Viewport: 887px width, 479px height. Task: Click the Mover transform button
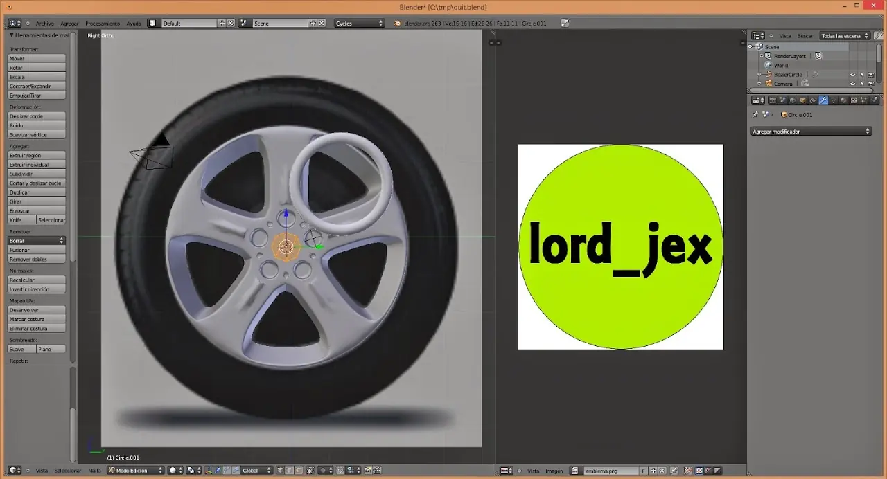click(x=37, y=59)
